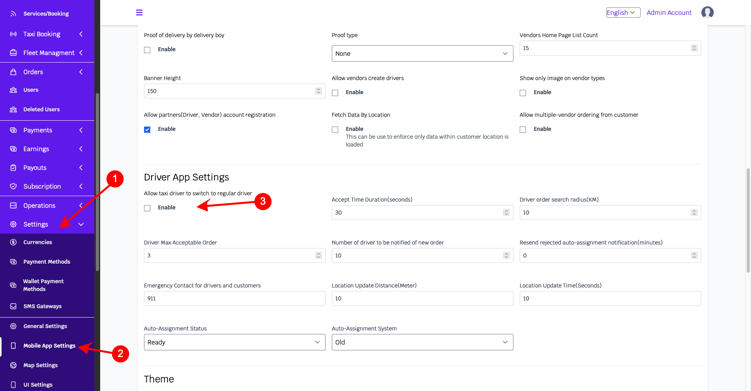The width and height of the screenshot is (751, 391).
Task: Click the Subscription shield icon
Action: (x=13, y=186)
